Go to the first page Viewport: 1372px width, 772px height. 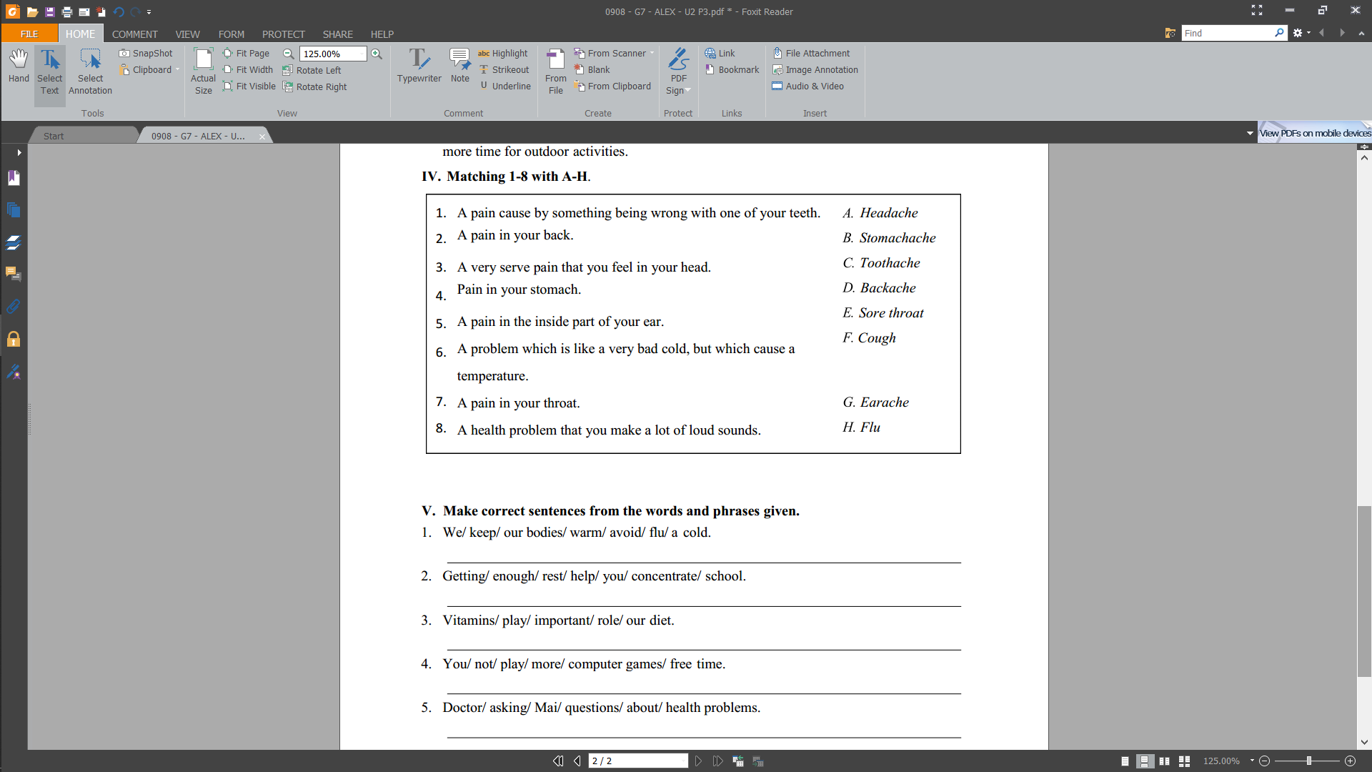558,761
